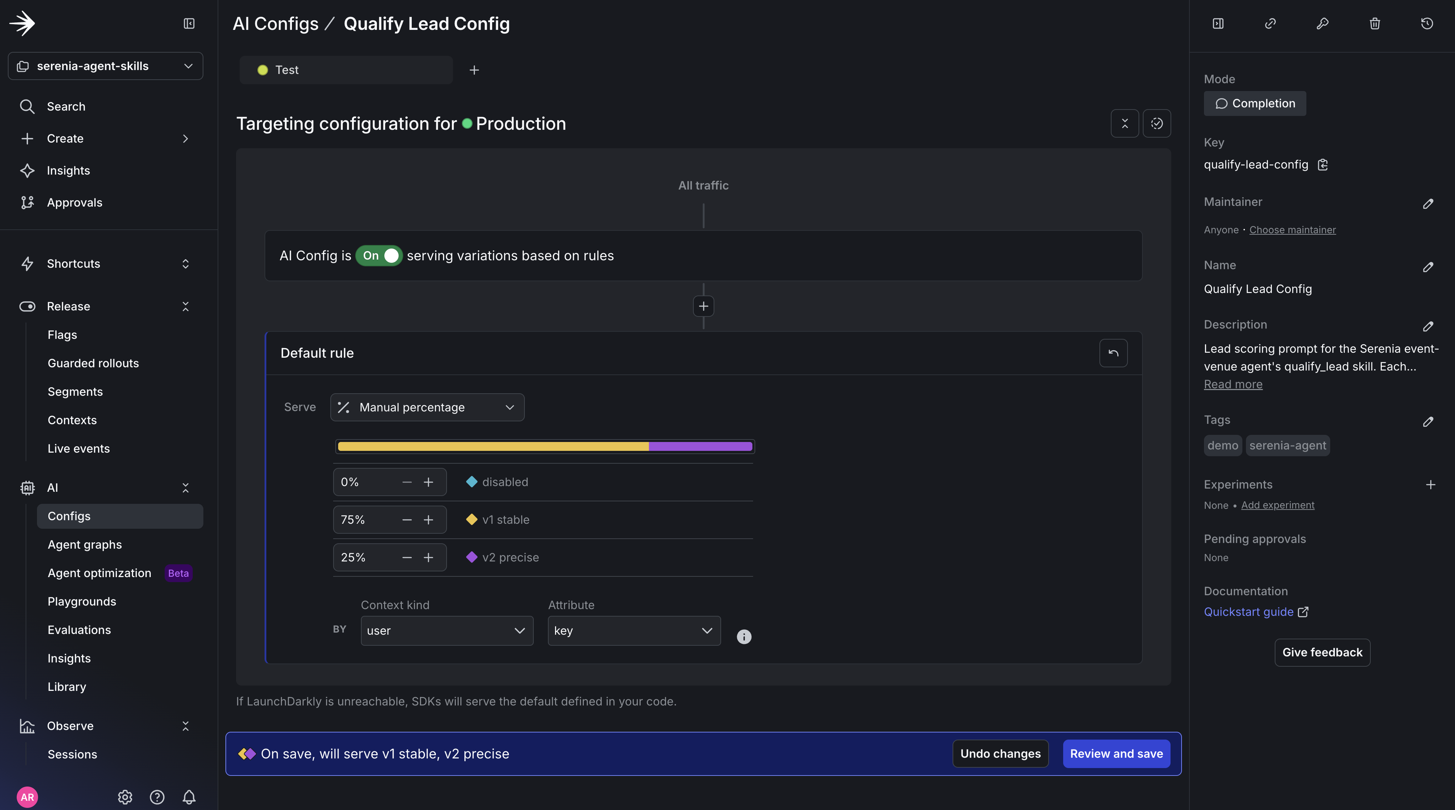Viewport: 1455px width, 810px height.
Task: Click Add experiment link
Action: pyautogui.click(x=1278, y=505)
